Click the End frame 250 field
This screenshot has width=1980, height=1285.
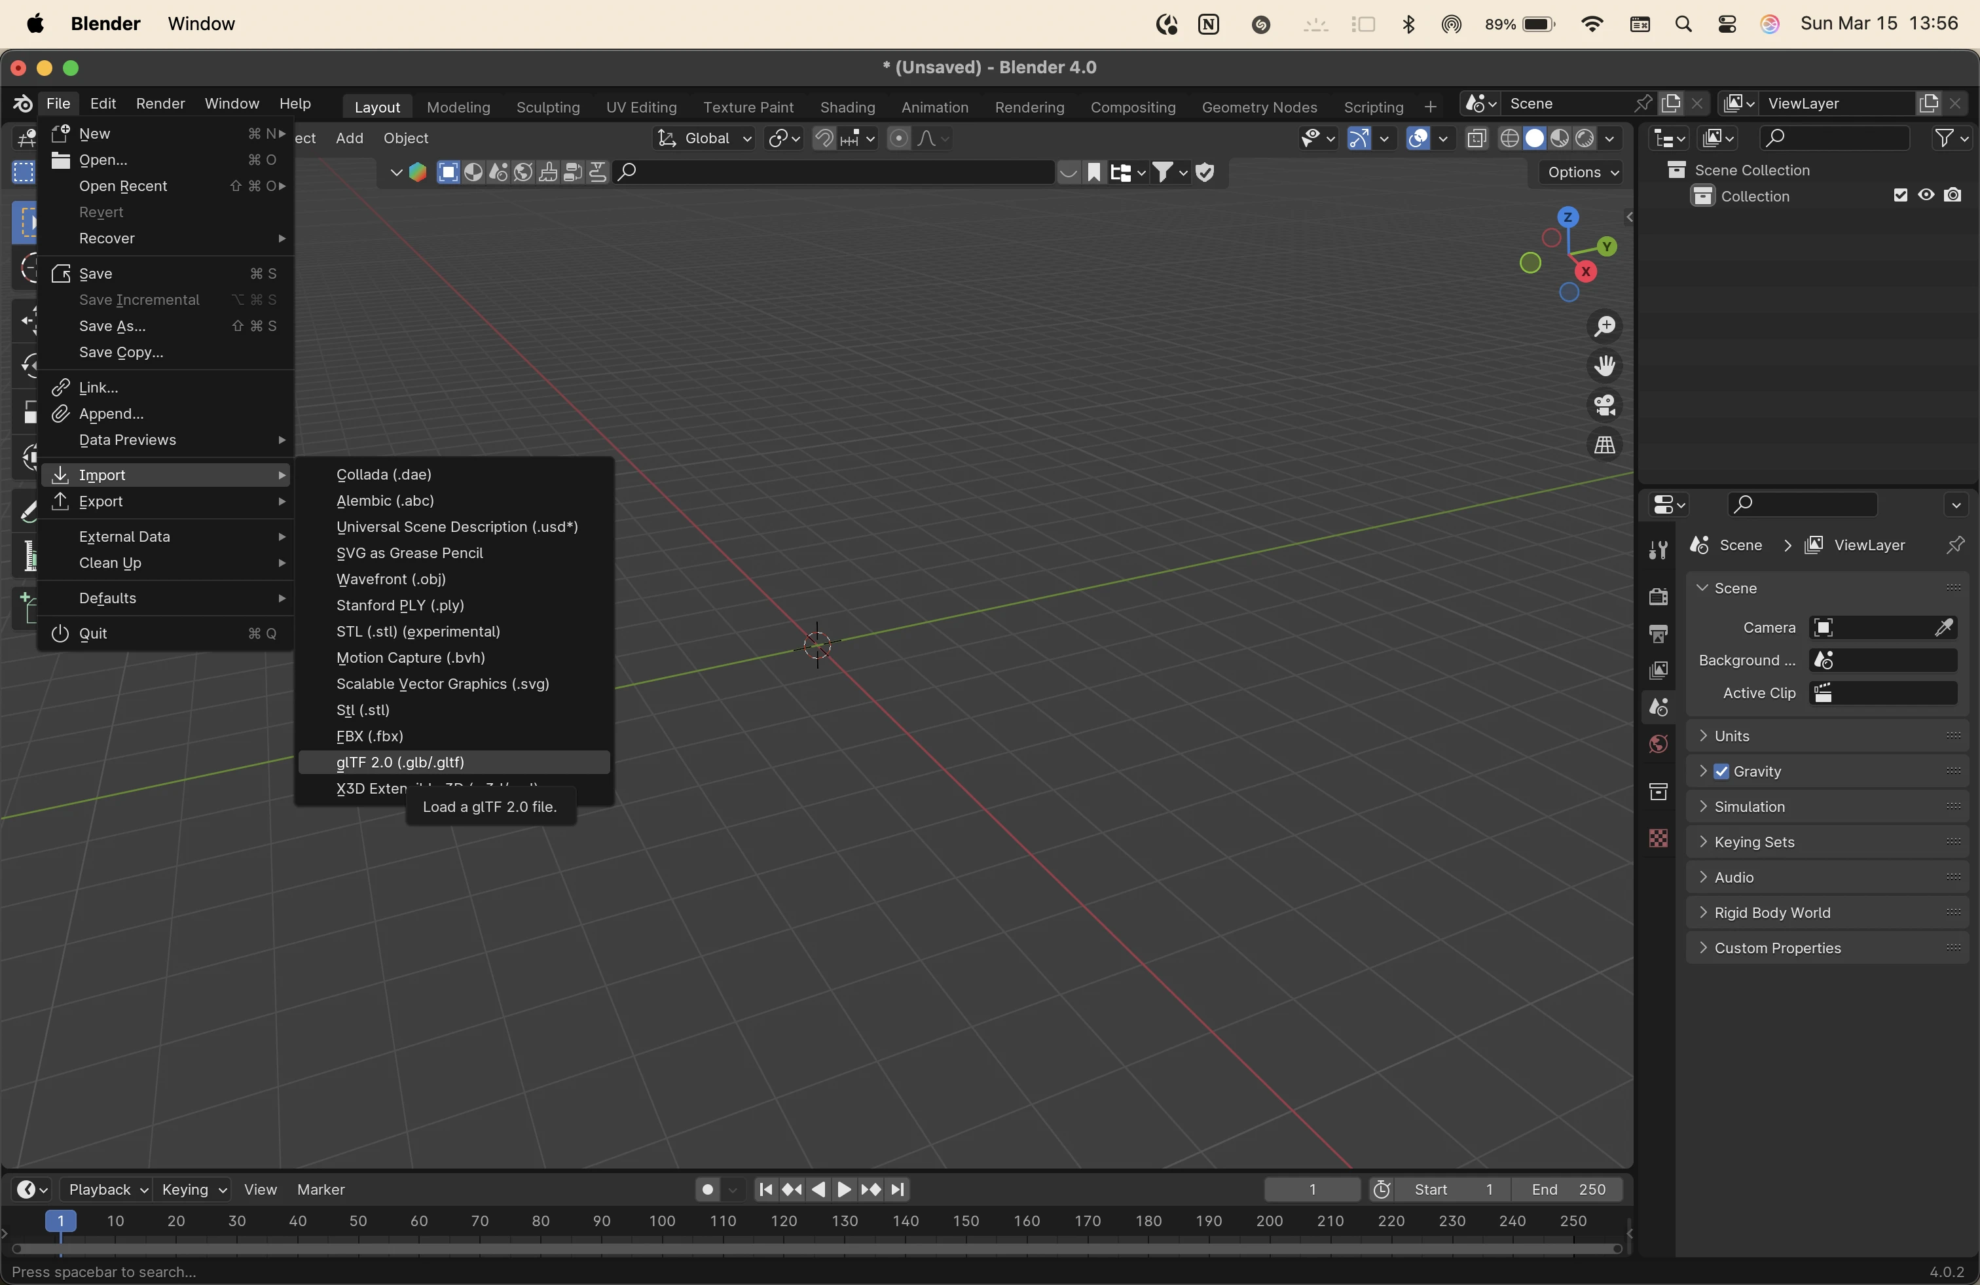pos(1568,1189)
